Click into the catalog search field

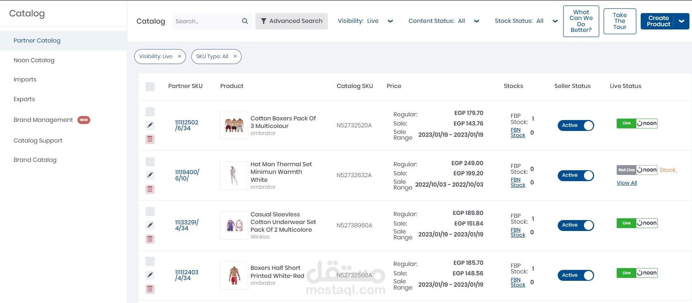(206, 21)
